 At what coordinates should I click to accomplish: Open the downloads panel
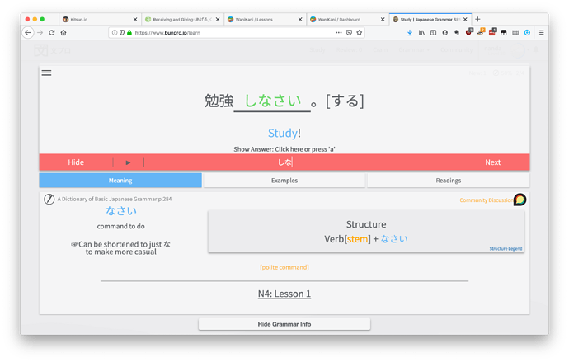pos(410,33)
